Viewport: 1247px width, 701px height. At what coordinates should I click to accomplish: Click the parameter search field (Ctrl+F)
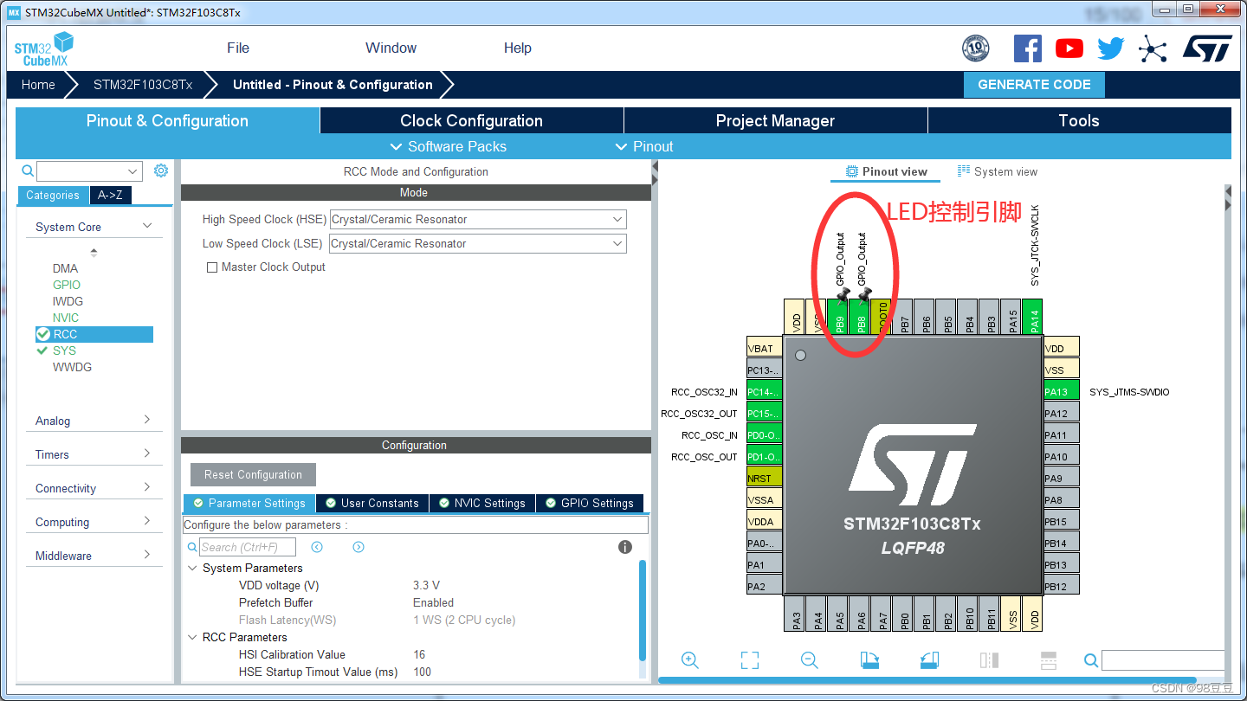click(x=248, y=547)
